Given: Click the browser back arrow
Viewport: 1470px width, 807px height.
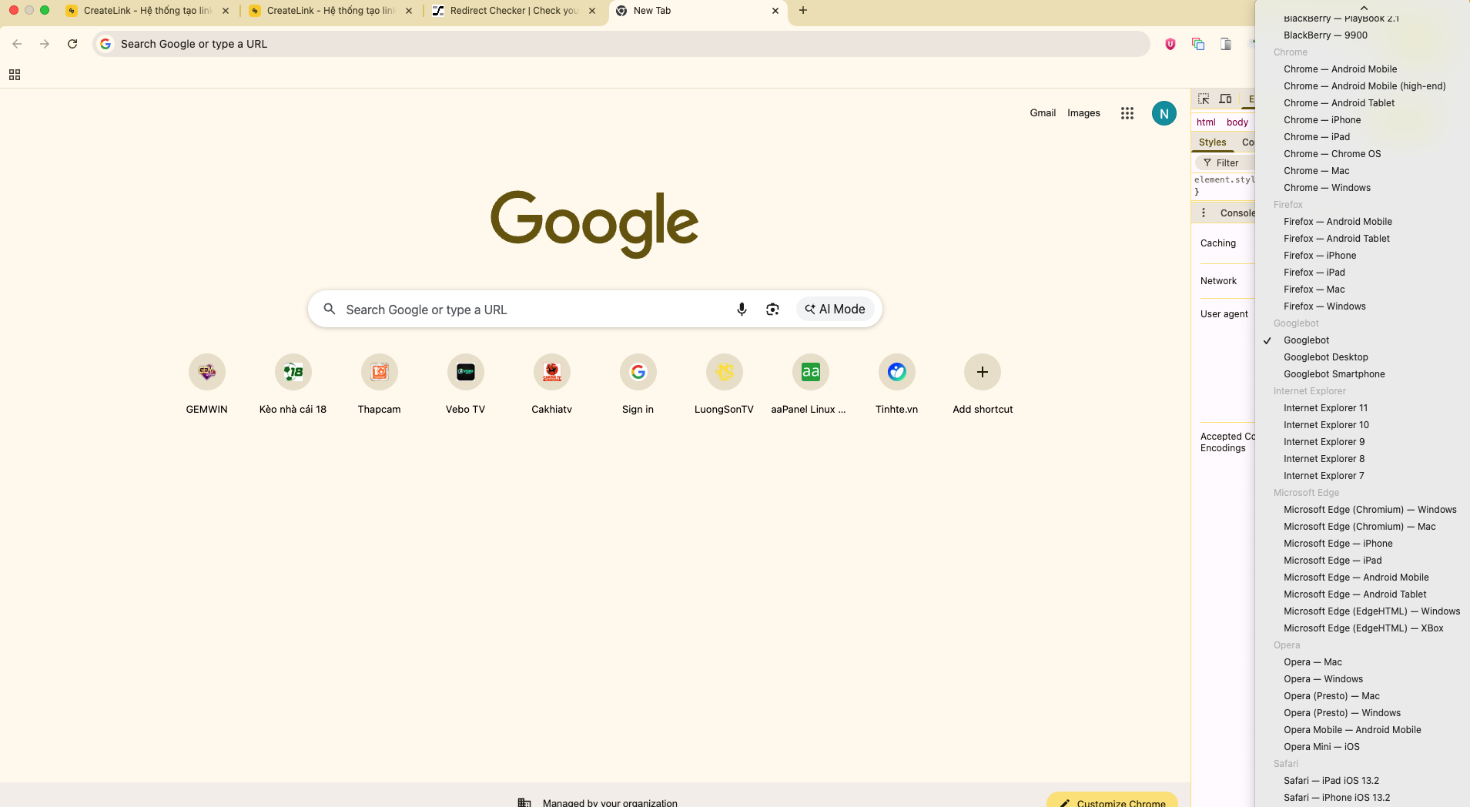Looking at the screenshot, I should [x=17, y=44].
